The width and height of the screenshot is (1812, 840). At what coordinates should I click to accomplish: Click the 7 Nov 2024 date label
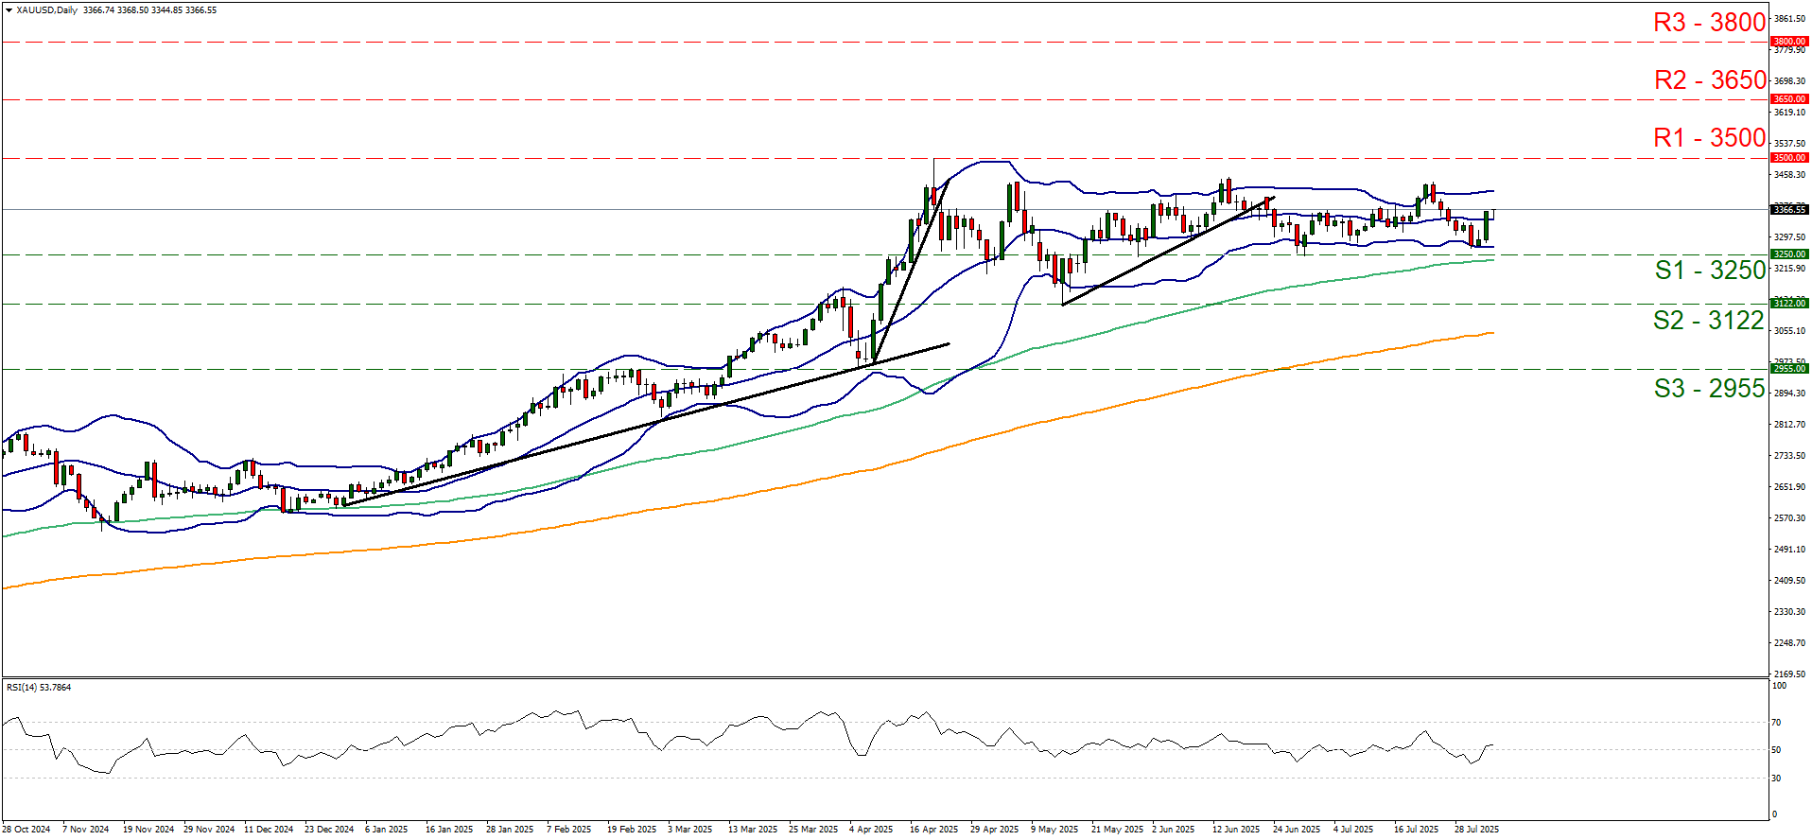click(86, 830)
